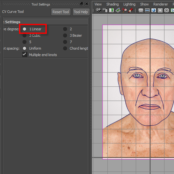This screenshot has height=174, width=174.
Task: Select 3 Cubic curve degree
Action: click(x=24, y=35)
